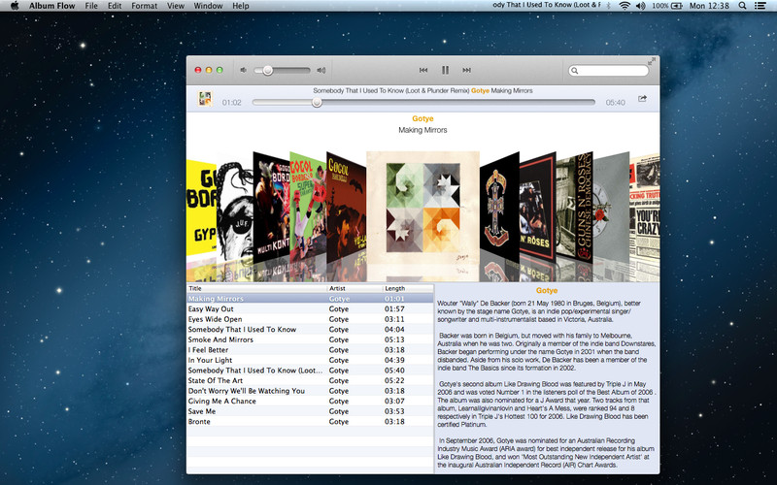This screenshot has width=777, height=485.
Task: Open Spotlight search in menu bar
Action: pos(742,6)
